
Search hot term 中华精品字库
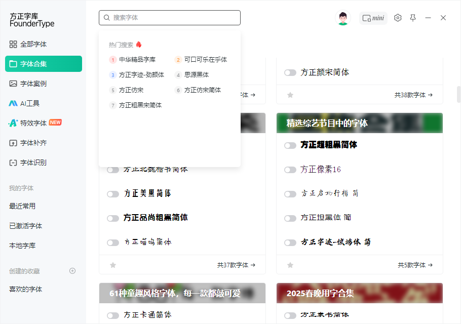(x=132, y=60)
